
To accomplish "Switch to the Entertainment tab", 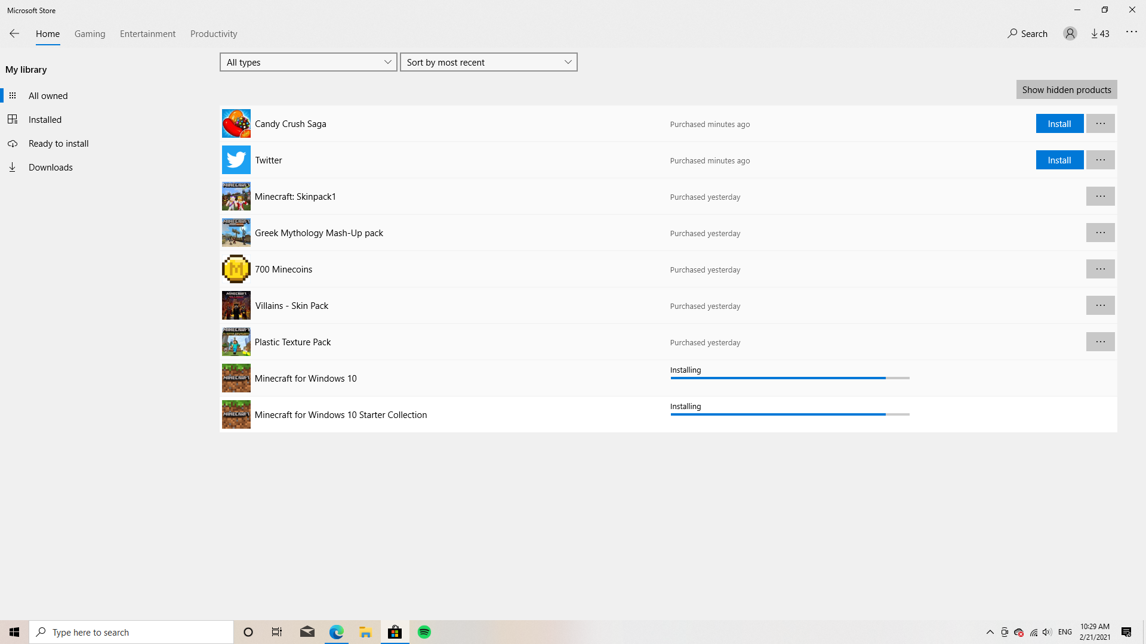I will 148,34.
